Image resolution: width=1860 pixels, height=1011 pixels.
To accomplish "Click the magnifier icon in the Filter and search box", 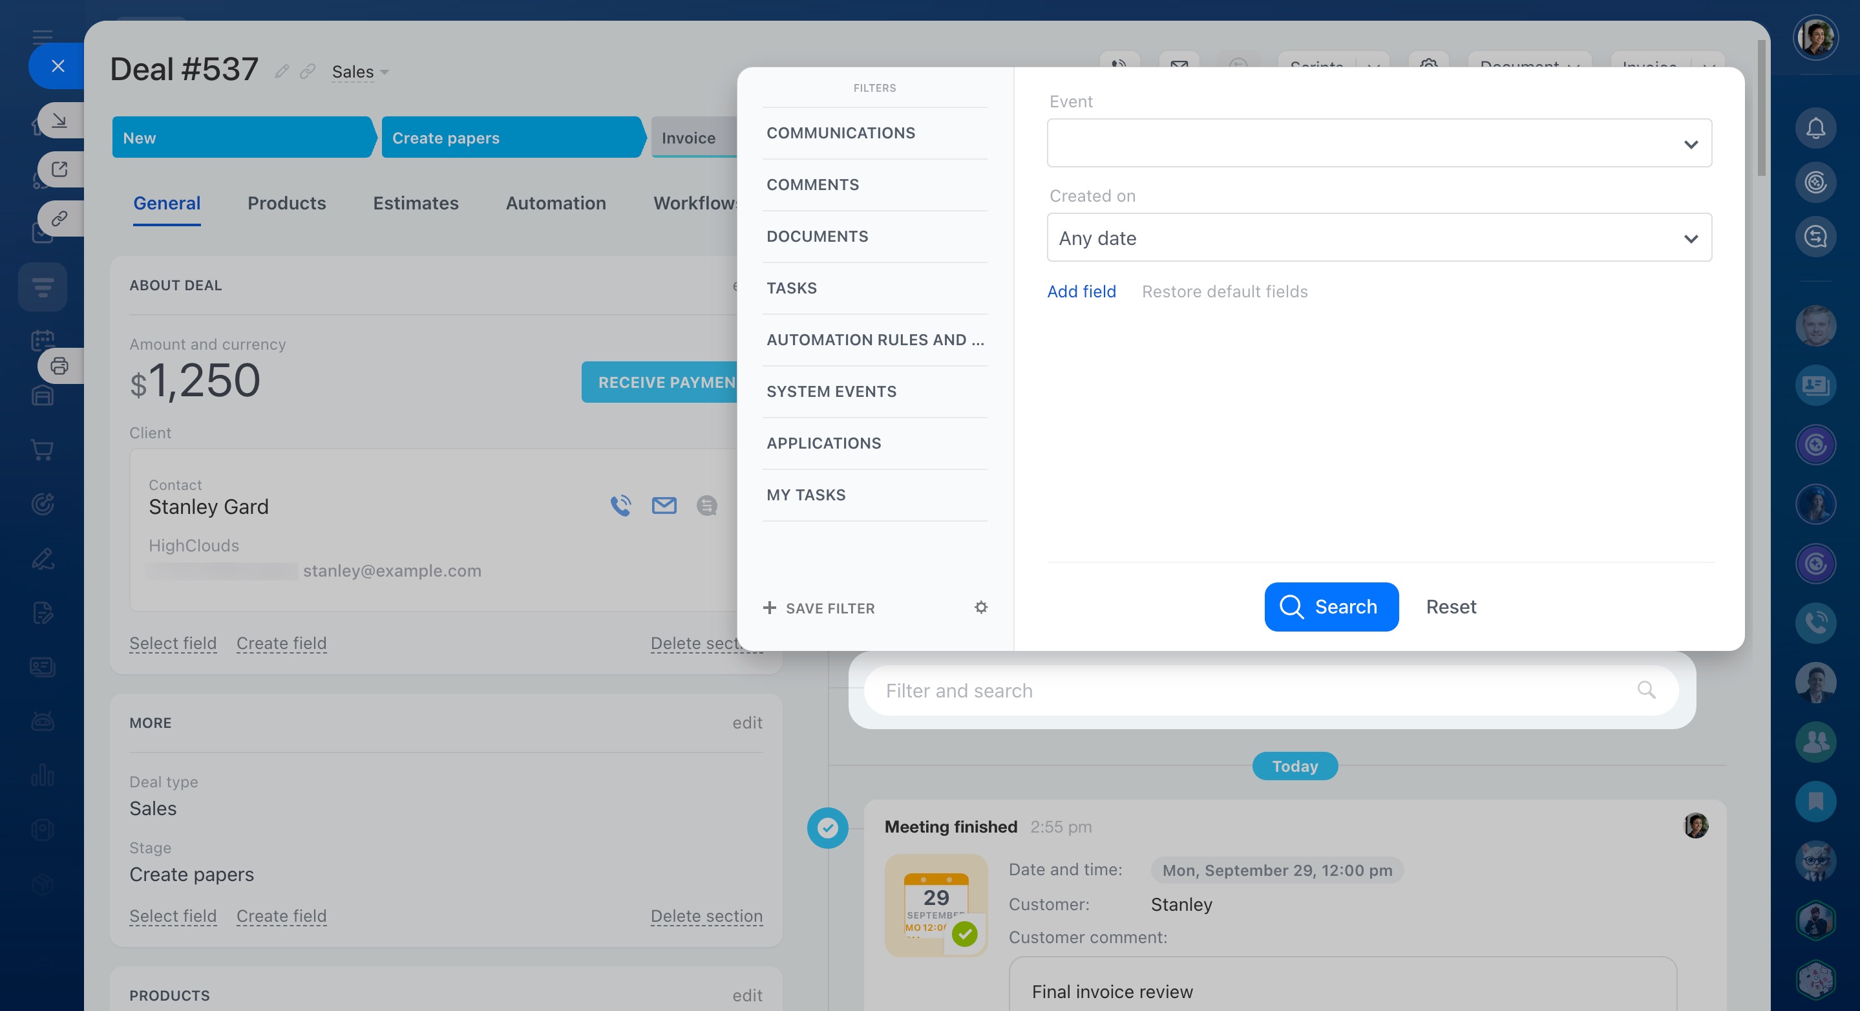I will [1645, 690].
